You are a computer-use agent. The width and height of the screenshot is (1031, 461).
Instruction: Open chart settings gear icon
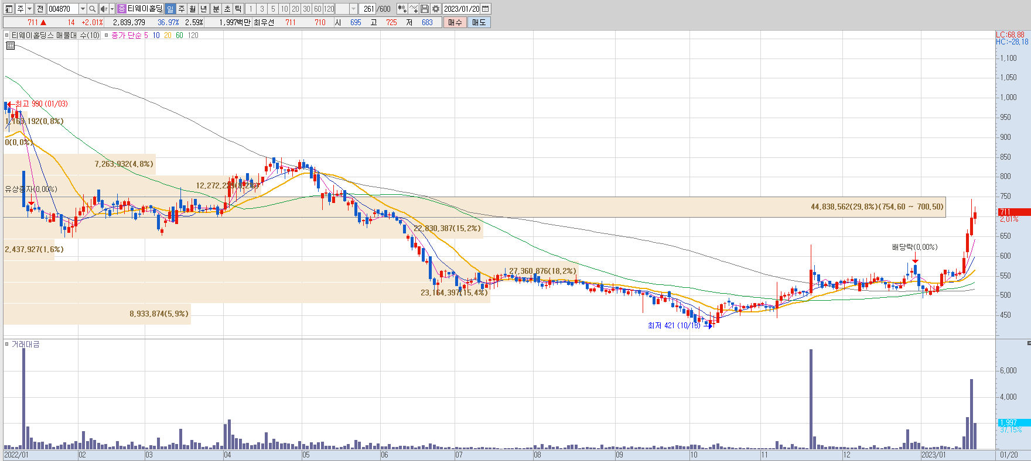click(436, 9)
